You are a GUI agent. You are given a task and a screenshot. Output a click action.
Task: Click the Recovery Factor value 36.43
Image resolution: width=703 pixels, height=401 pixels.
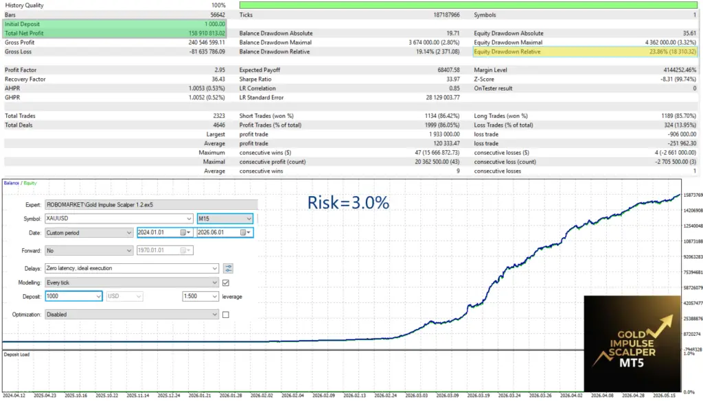218,80
